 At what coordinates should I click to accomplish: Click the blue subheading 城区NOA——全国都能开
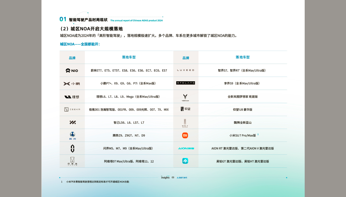pyautogui.click(x=80, y=44)
